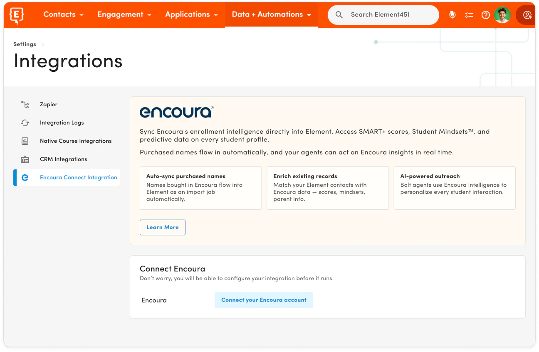Open the Data + Automations menu
The image size is (539, 352).
(272, 15)
